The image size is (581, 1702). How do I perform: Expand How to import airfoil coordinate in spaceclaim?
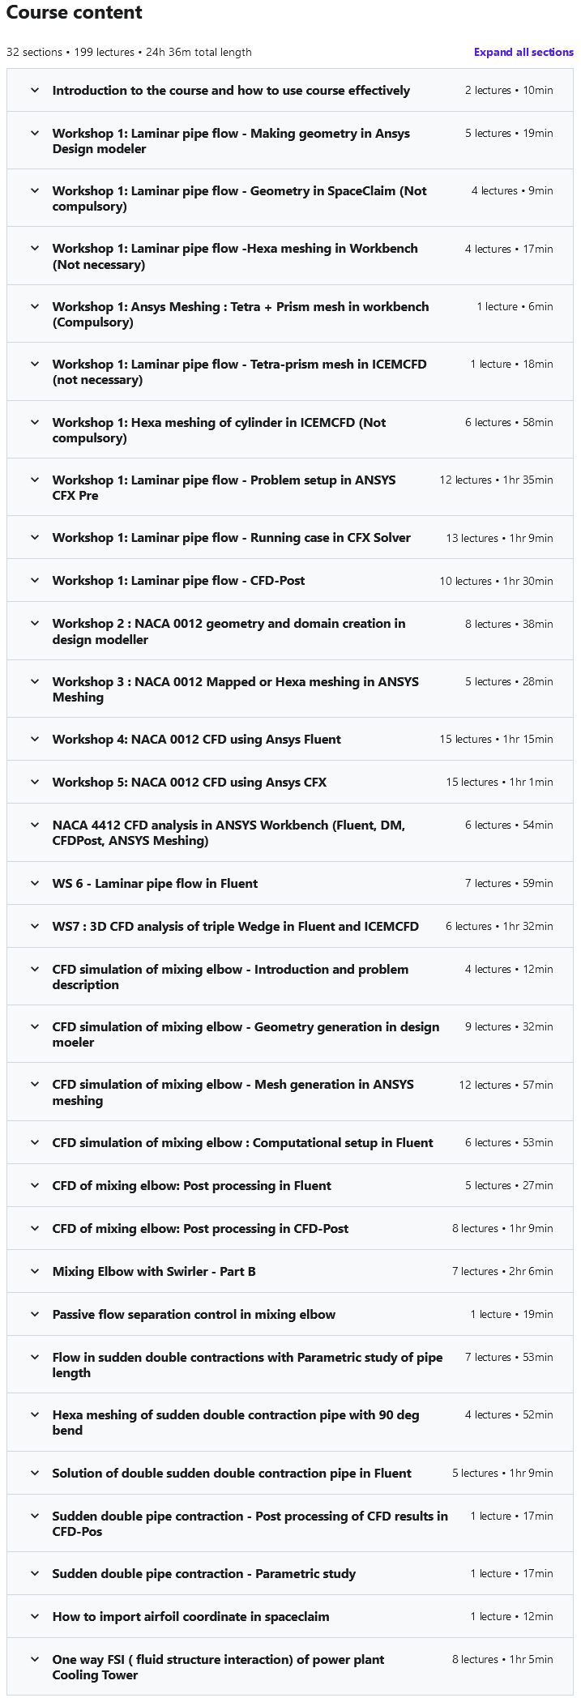click(35, 1616)
